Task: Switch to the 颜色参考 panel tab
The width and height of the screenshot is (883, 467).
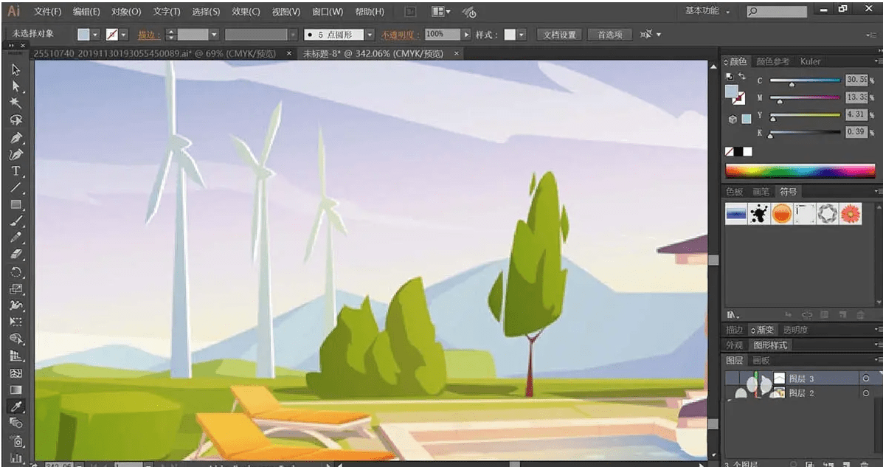Action: (772, 61)
